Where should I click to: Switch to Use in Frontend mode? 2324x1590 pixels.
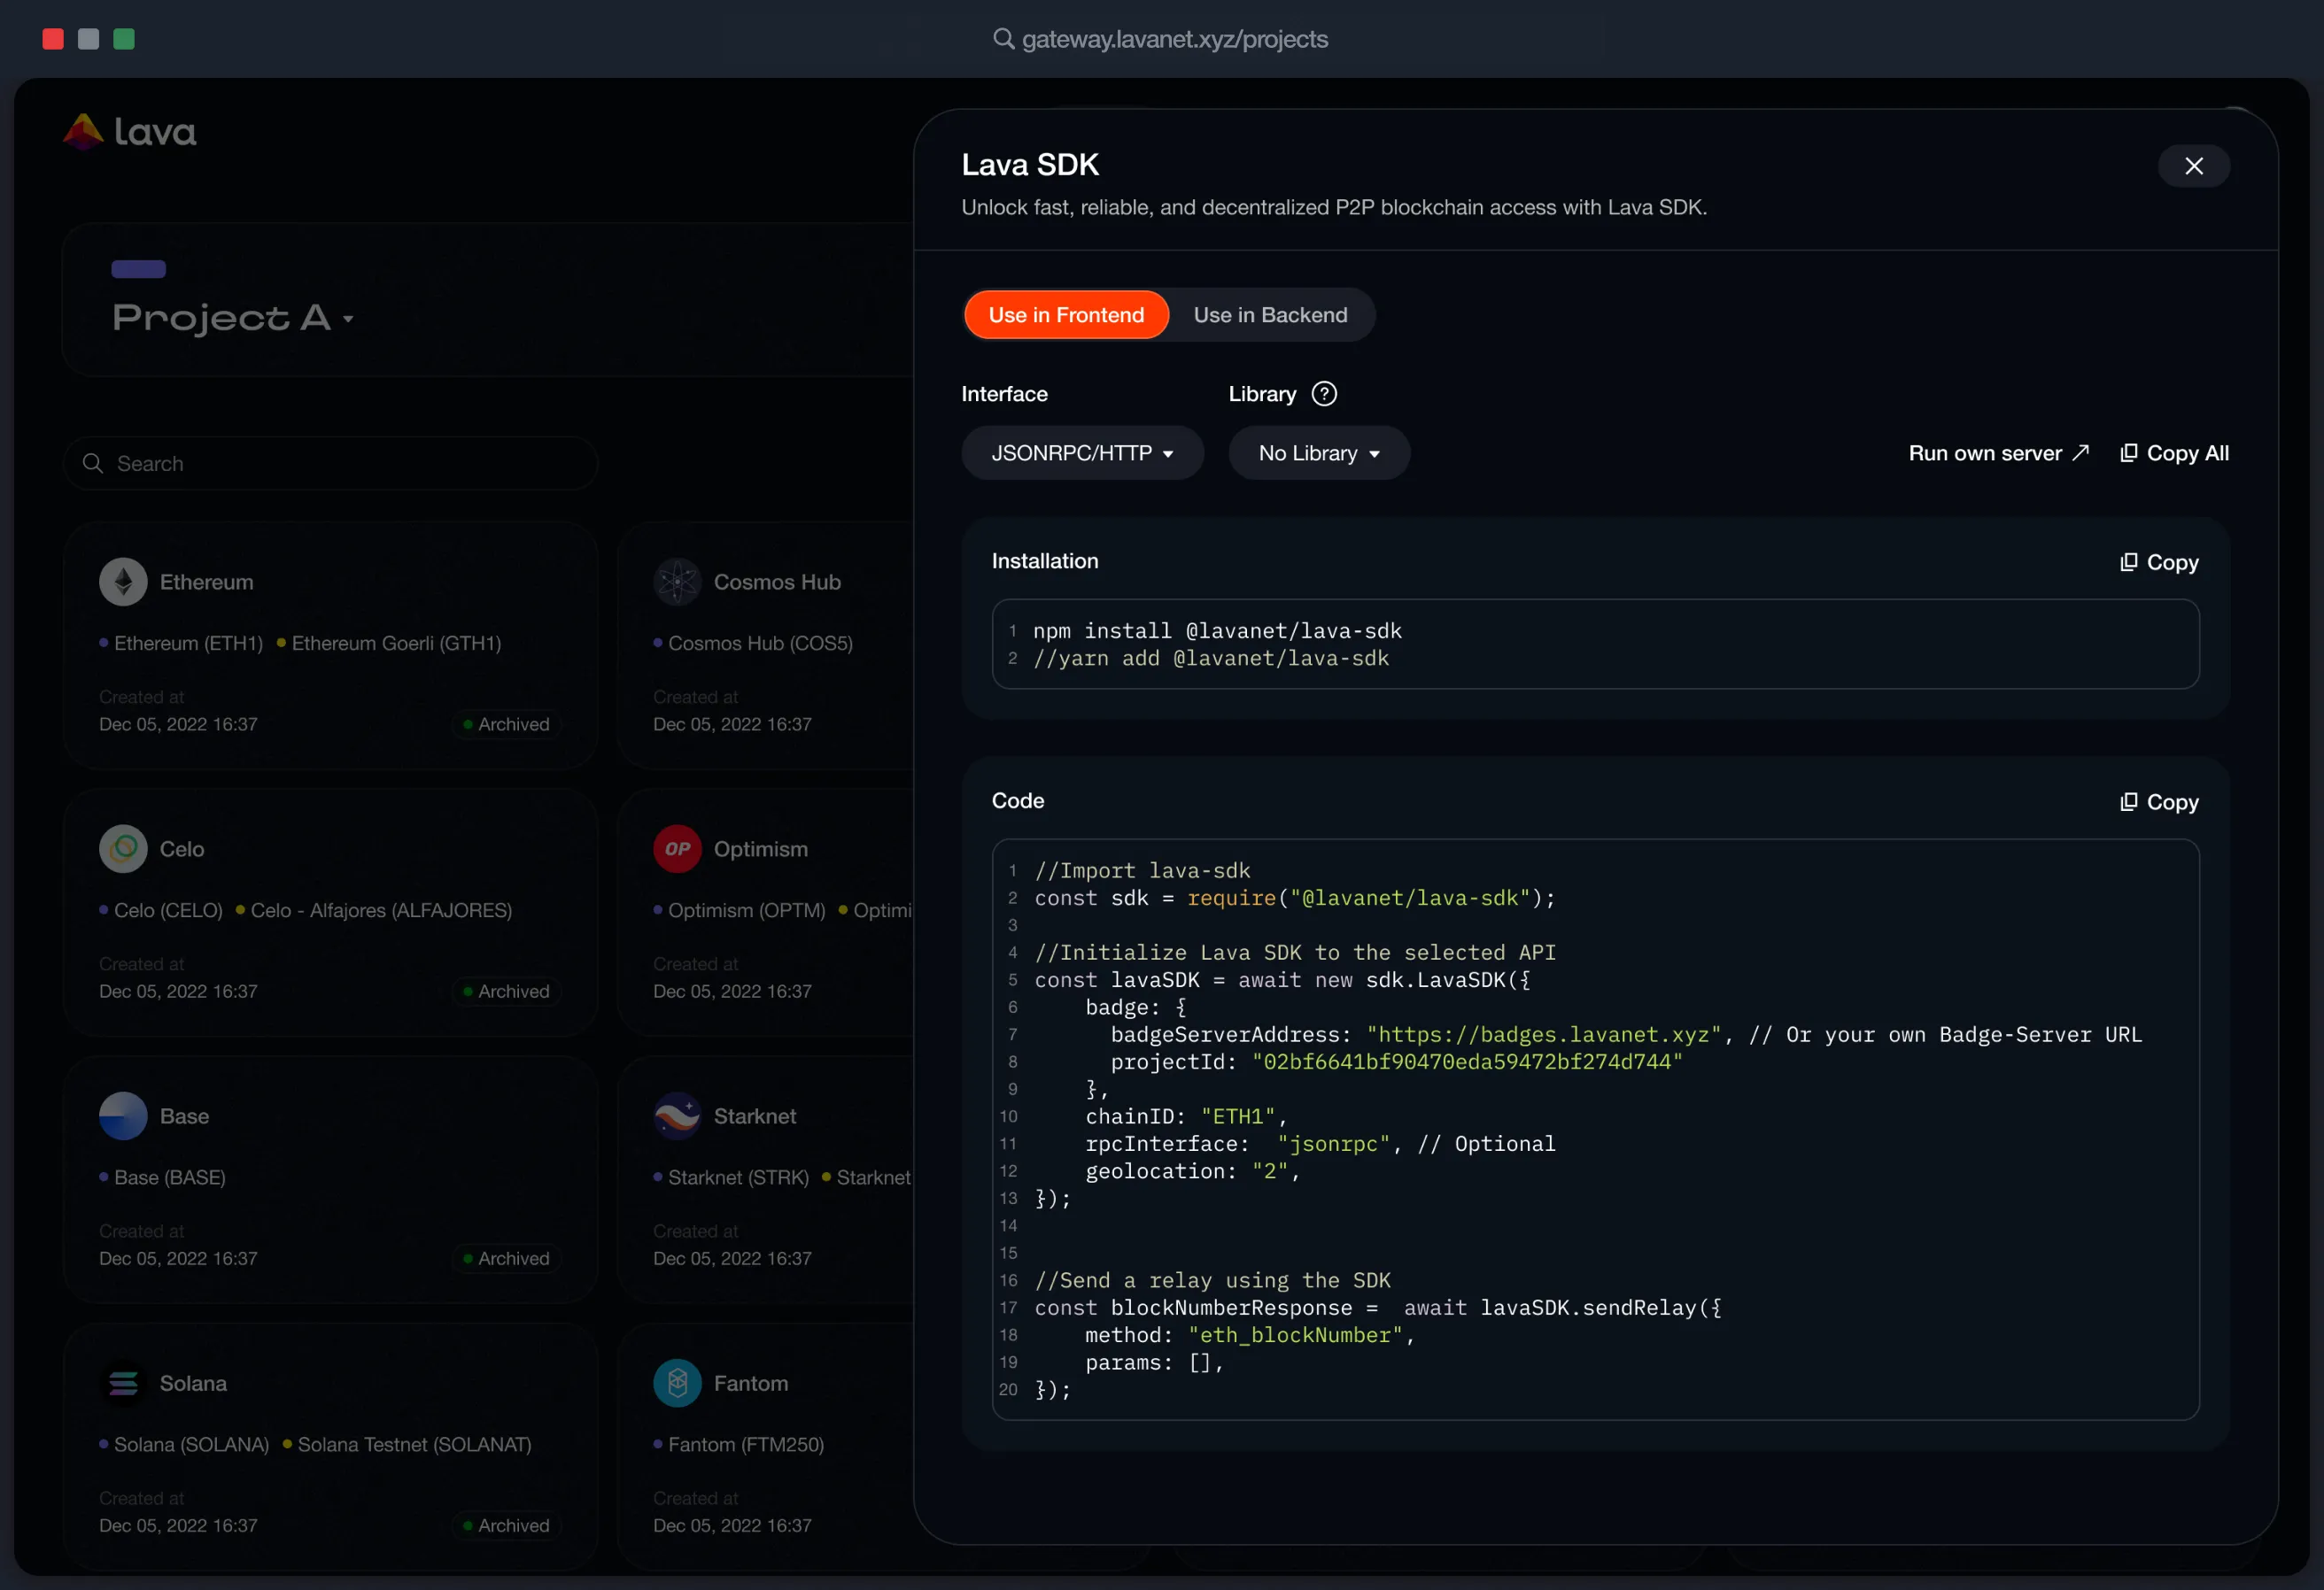1066,315
